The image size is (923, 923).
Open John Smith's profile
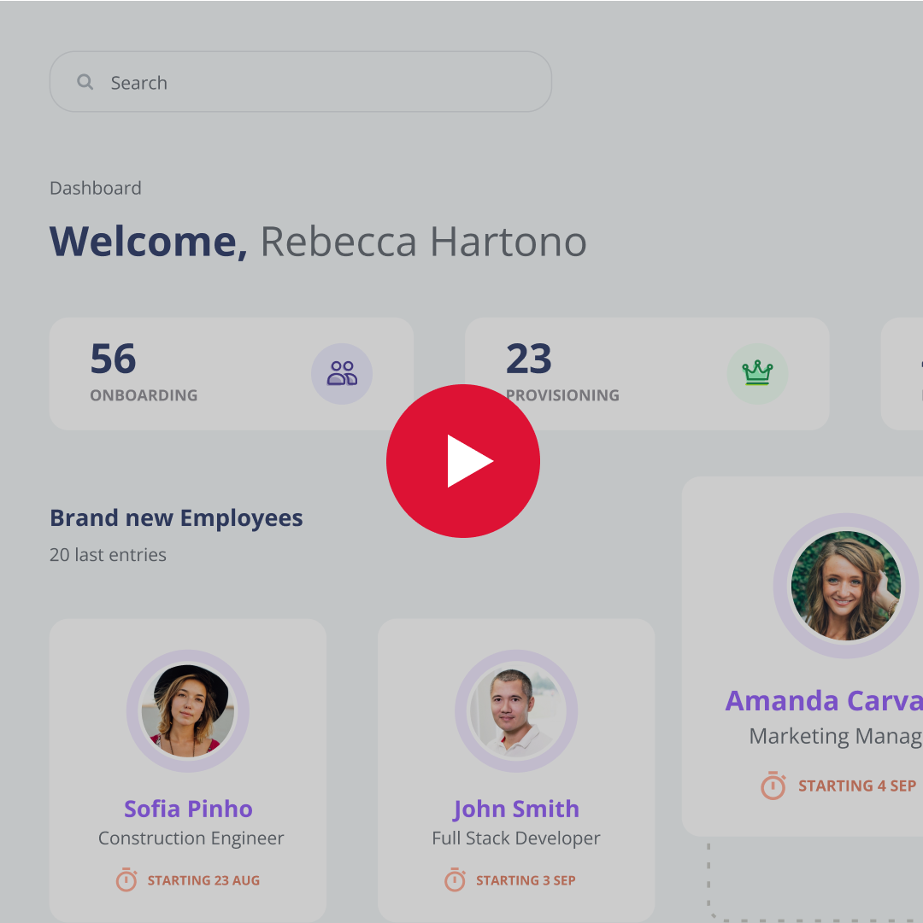516,809
